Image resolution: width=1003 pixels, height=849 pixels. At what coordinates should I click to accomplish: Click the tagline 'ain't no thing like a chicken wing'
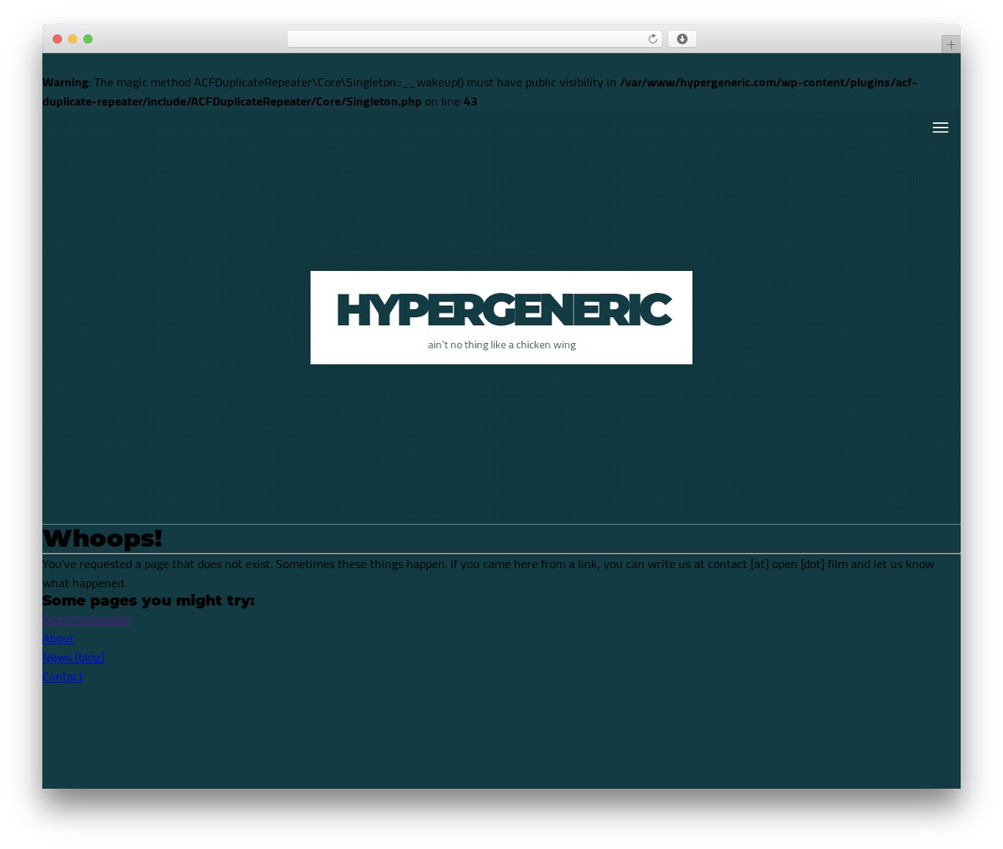pos(501,345)
